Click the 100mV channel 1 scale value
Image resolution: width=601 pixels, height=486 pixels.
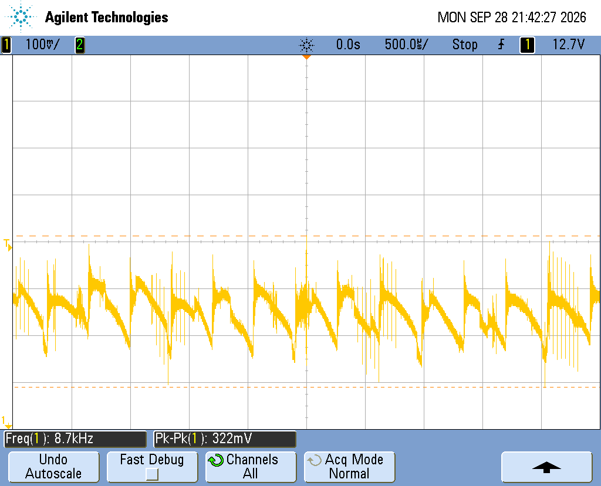42,45
